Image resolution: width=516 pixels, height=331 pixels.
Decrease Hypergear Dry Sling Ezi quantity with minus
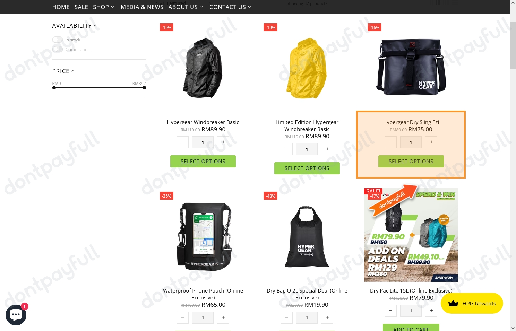click(x=390, y=142)
